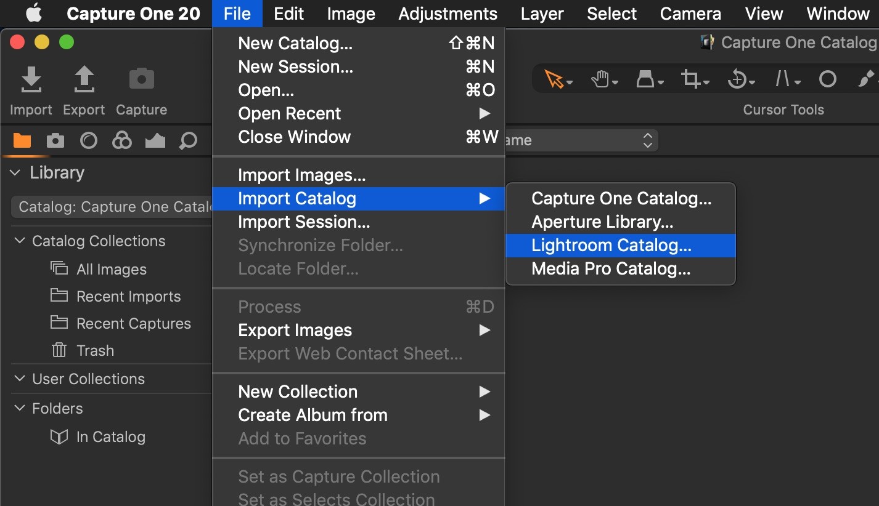Select the Trash collection
879x506 pixels.
click(95, 351)
